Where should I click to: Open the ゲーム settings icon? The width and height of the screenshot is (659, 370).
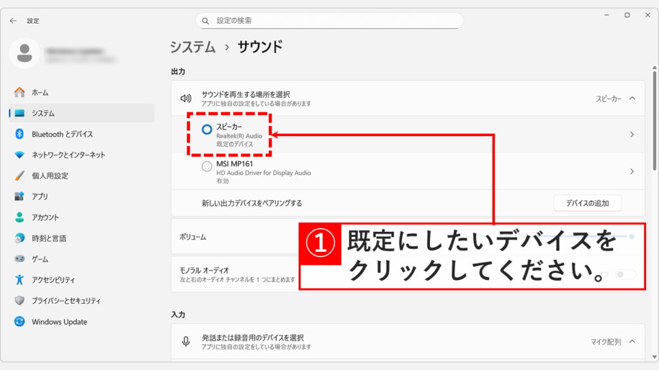tap(19, 259)
